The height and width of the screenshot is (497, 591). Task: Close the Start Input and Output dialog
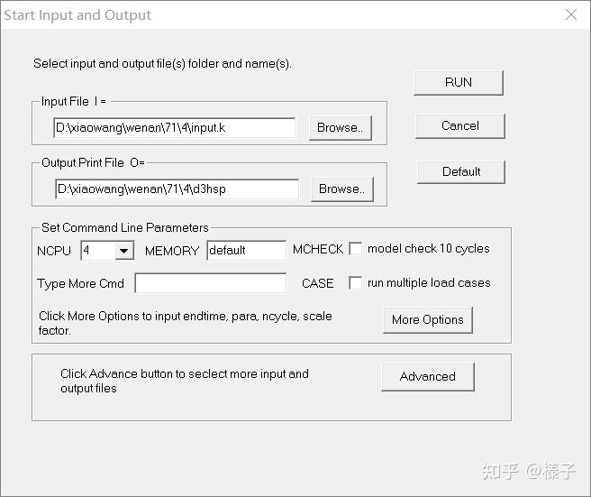tap(570, 15)
